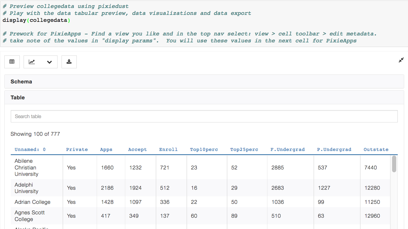Click Apps value 1660
Viewport: 408px width, 229px height.
coord(107,168)
